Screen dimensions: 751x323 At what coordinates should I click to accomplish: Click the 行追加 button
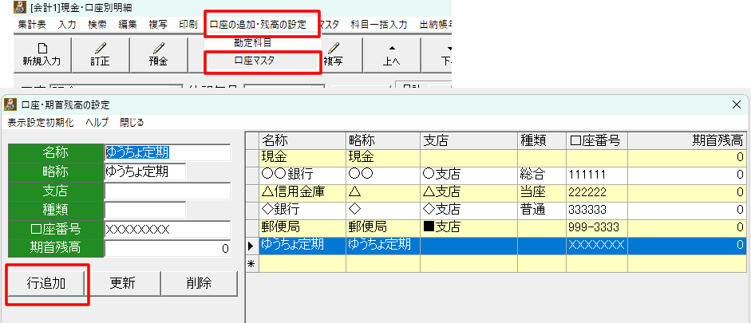(x=46, y=283)
